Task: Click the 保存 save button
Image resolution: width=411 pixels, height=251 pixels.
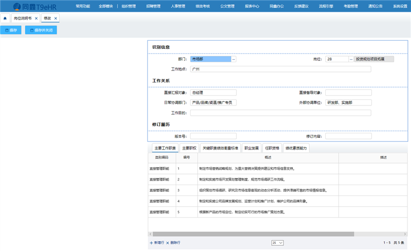Action: coord(11,30)
